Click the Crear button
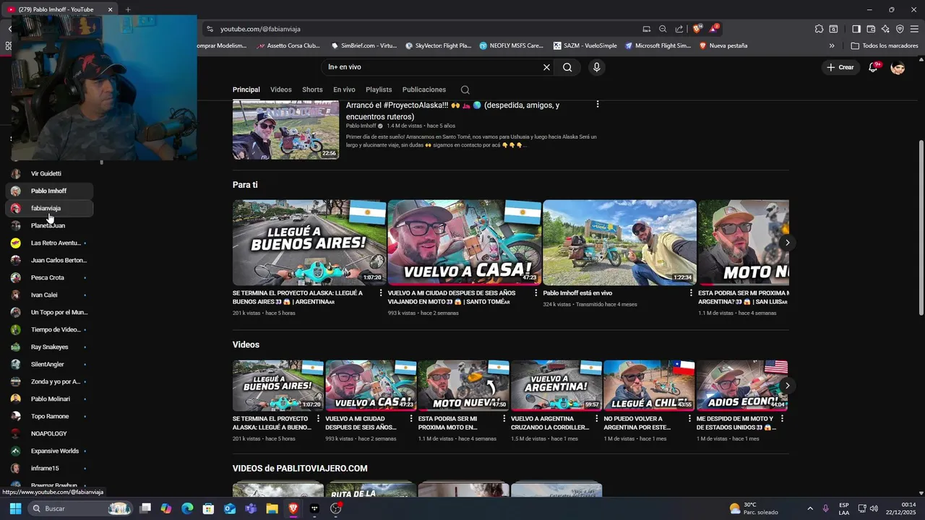 [x=840, y=67]
